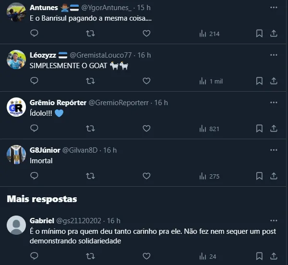Retweet G8Júnior's Imortal tweet
Image resolution: width=288 pixels, height=265 pixels.
pyautogui.click(x=90, y=176)
